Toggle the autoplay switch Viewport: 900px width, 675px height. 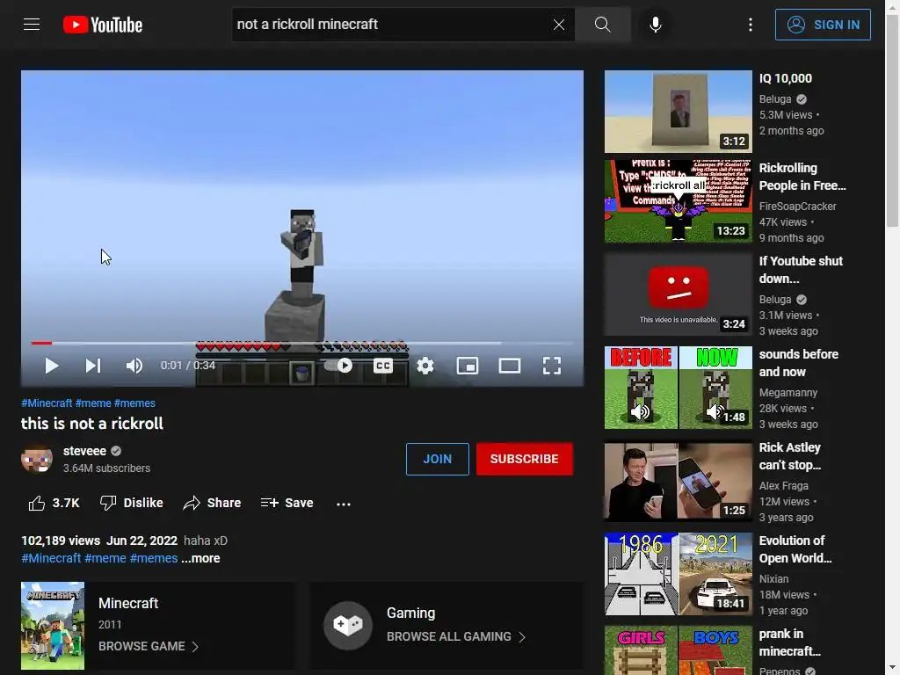[338, 366]
